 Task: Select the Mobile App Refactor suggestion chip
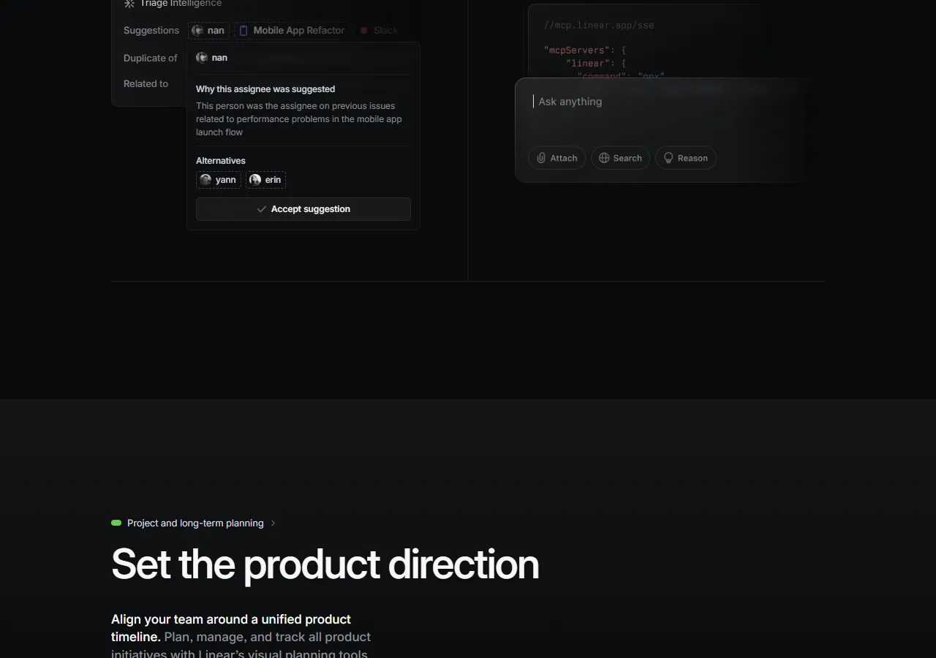click(292, 30)
